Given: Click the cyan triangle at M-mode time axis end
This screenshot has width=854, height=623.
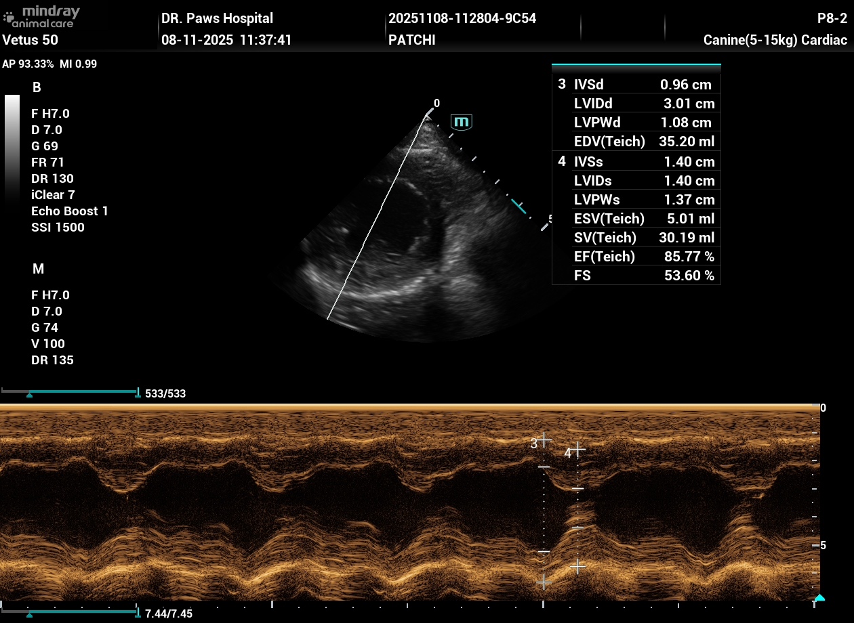Looking at the screenshot, I should pos(819,598).
